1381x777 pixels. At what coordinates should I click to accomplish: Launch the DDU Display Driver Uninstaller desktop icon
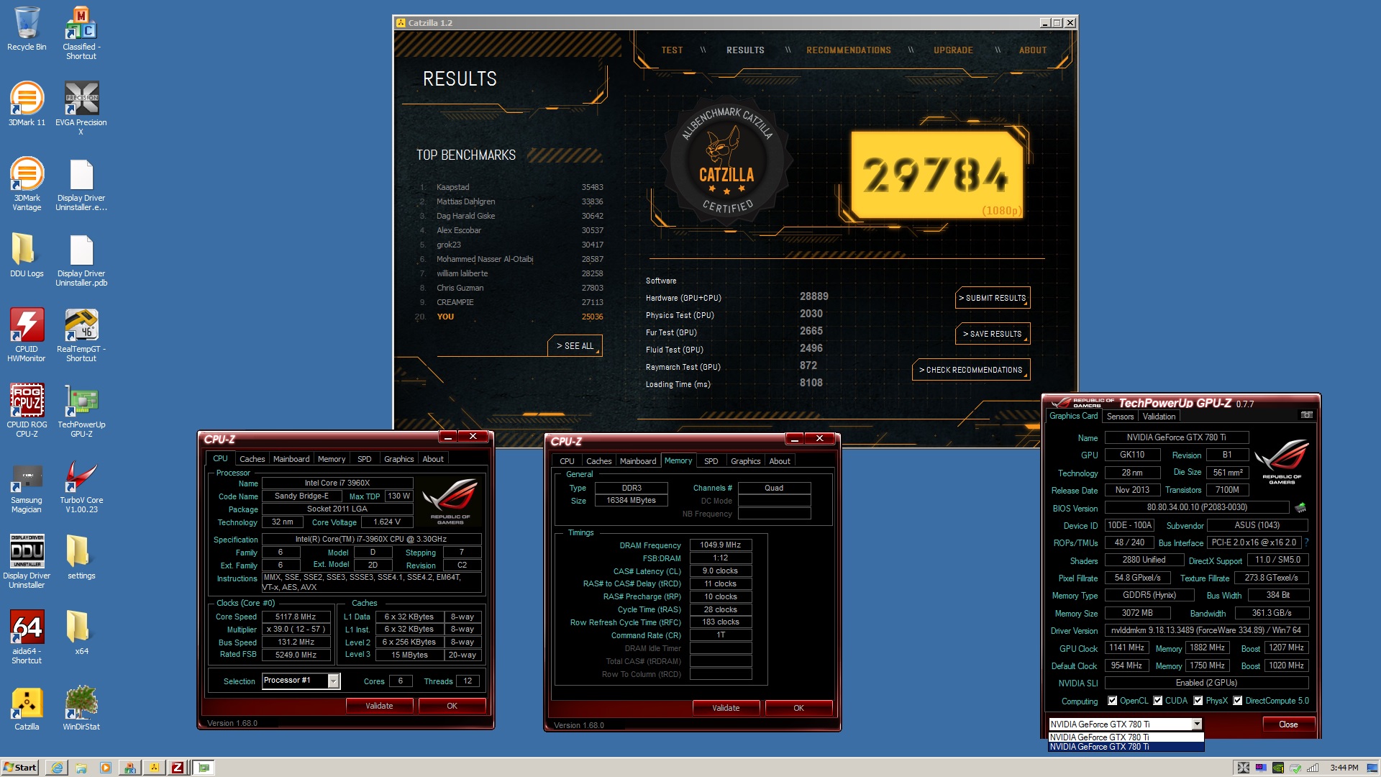(27, 562)
